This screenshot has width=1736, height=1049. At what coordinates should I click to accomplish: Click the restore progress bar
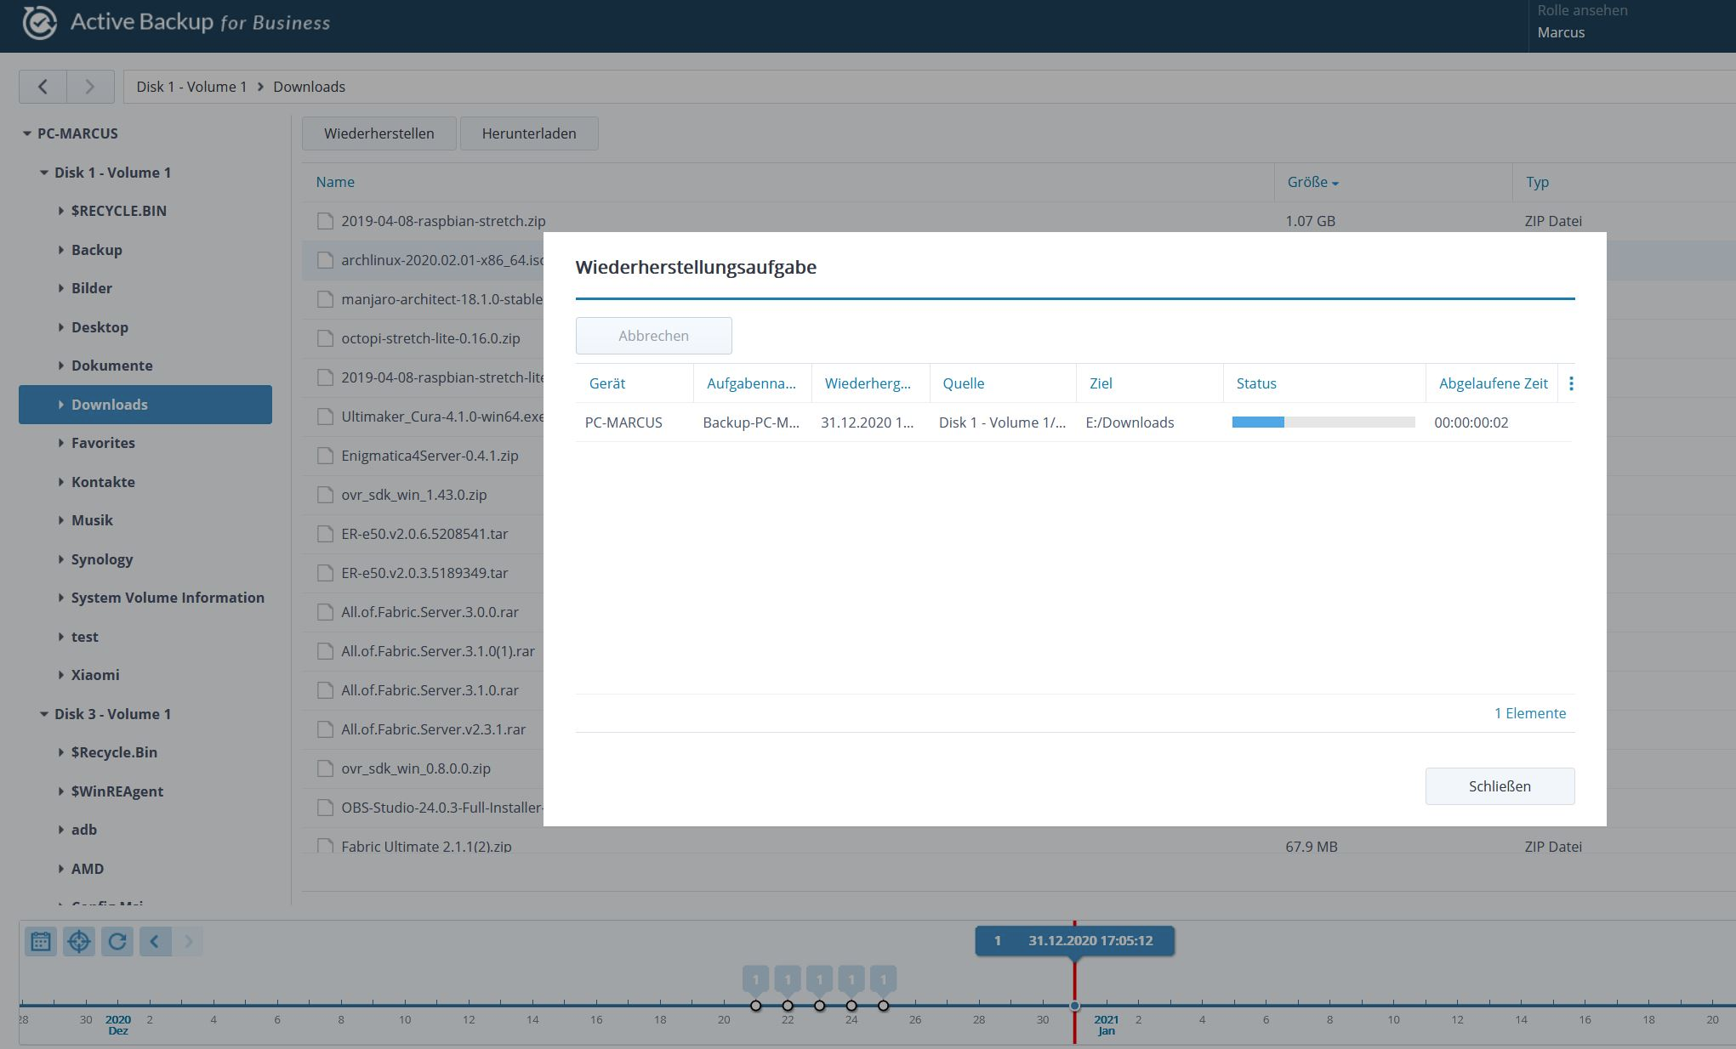tap(1323, 422)
